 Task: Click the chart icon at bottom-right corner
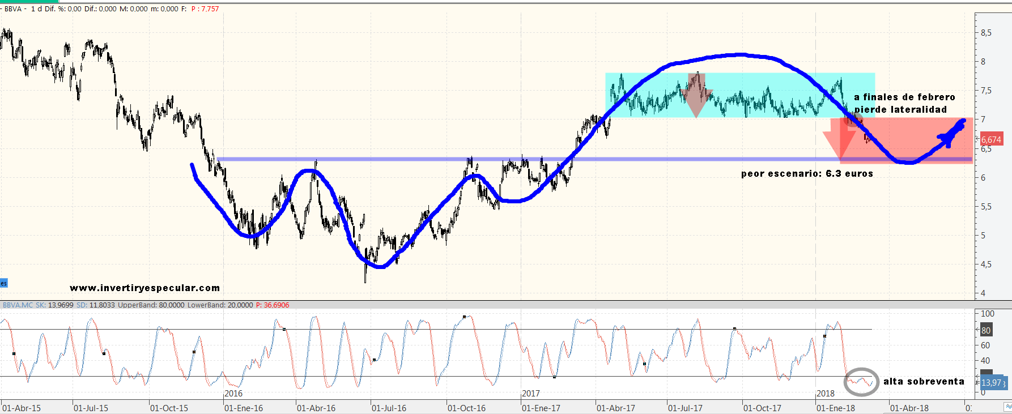click(1007, 407)
